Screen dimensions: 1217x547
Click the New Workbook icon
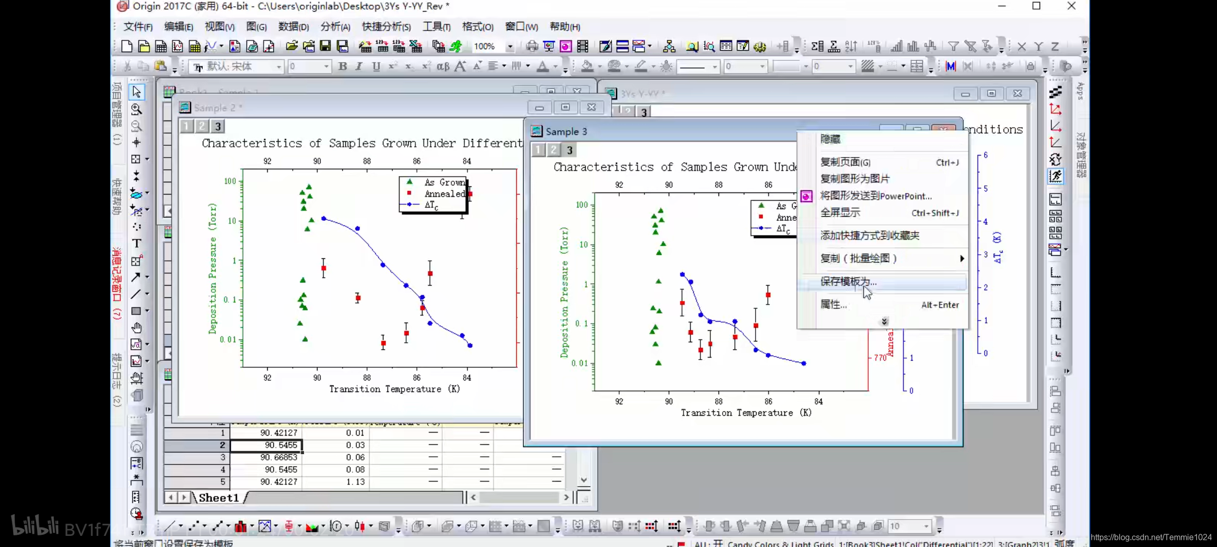(161, 47)
